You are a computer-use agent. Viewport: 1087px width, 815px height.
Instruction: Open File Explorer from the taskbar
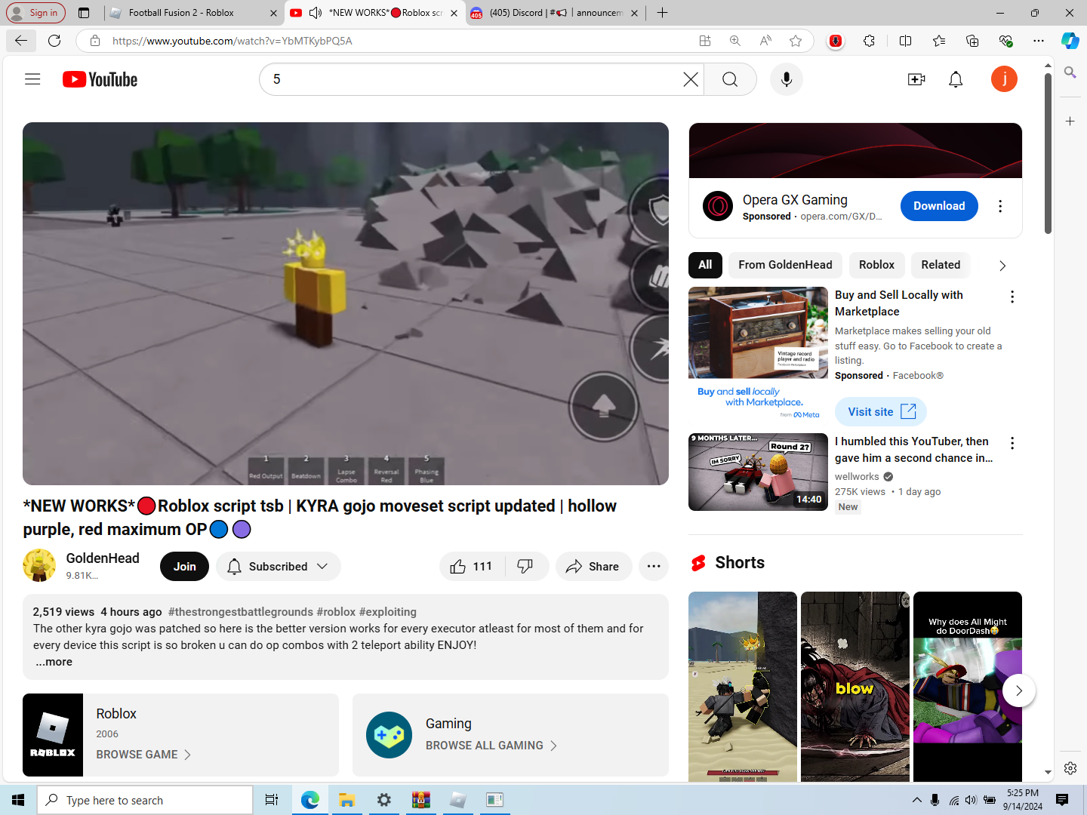click(346, 800)
